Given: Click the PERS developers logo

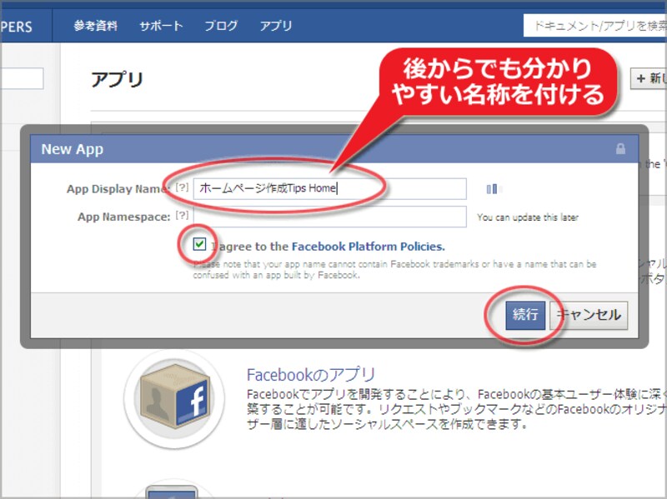Looking at the screenshot, I should tap(16, 27).
